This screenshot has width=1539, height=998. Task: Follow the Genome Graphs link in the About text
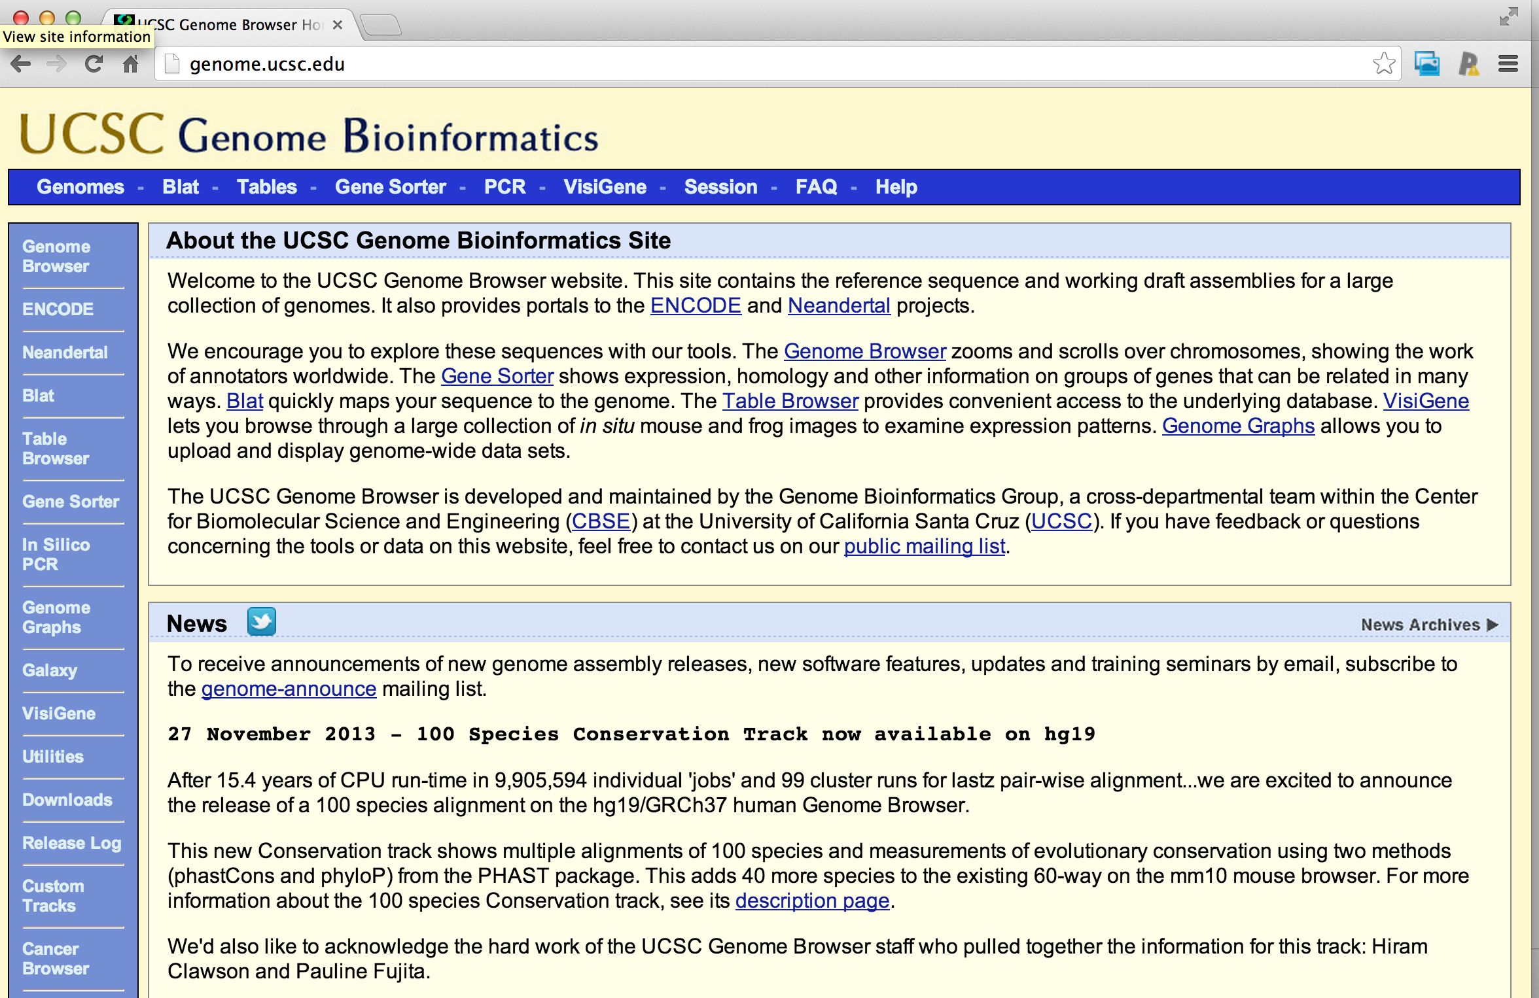(1239, 426)
